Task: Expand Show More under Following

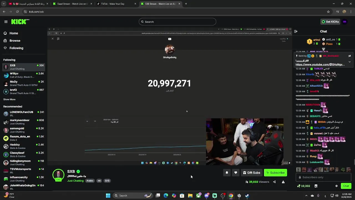Action: pyautogui.click(x=9, y=99)
